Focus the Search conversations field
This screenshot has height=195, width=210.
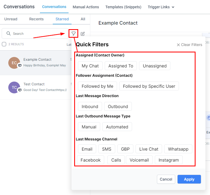click(35, 33)
